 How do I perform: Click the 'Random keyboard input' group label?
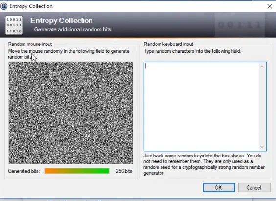point(168,44)
